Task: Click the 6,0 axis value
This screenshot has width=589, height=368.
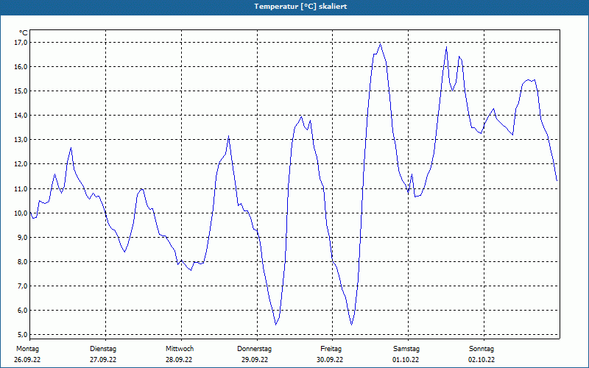Action: (23, 311)
